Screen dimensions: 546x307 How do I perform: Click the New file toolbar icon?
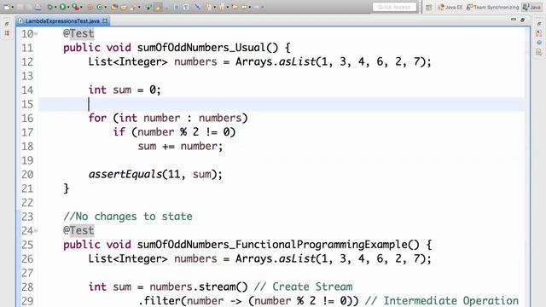point(7,7)
